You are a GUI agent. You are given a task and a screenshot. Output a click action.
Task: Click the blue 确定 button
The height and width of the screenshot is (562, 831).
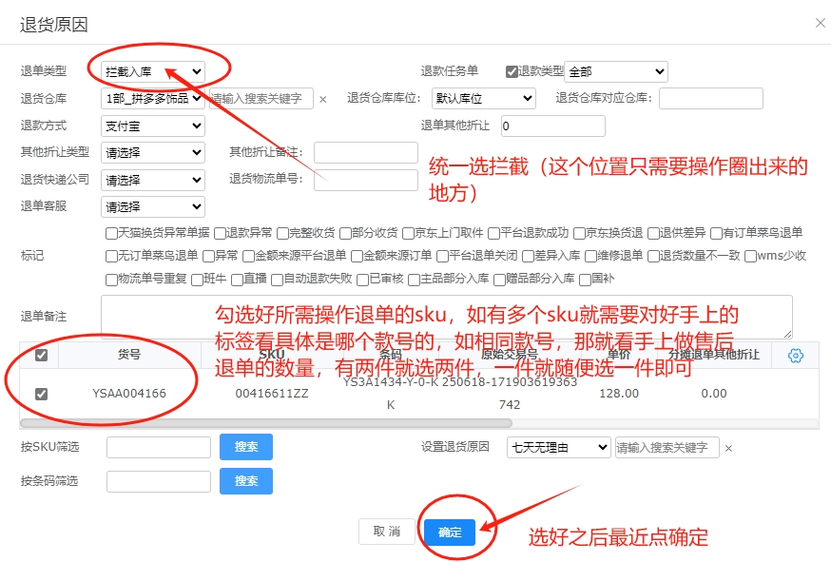(x=450, y=533)
